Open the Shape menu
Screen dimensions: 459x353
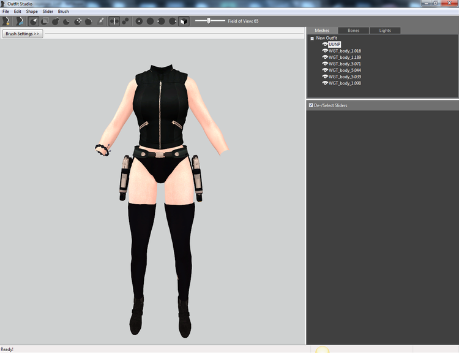tap(32, 12)
